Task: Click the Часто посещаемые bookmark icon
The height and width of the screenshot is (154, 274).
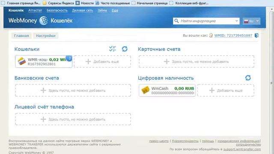Action: click(x=97, y=3)
